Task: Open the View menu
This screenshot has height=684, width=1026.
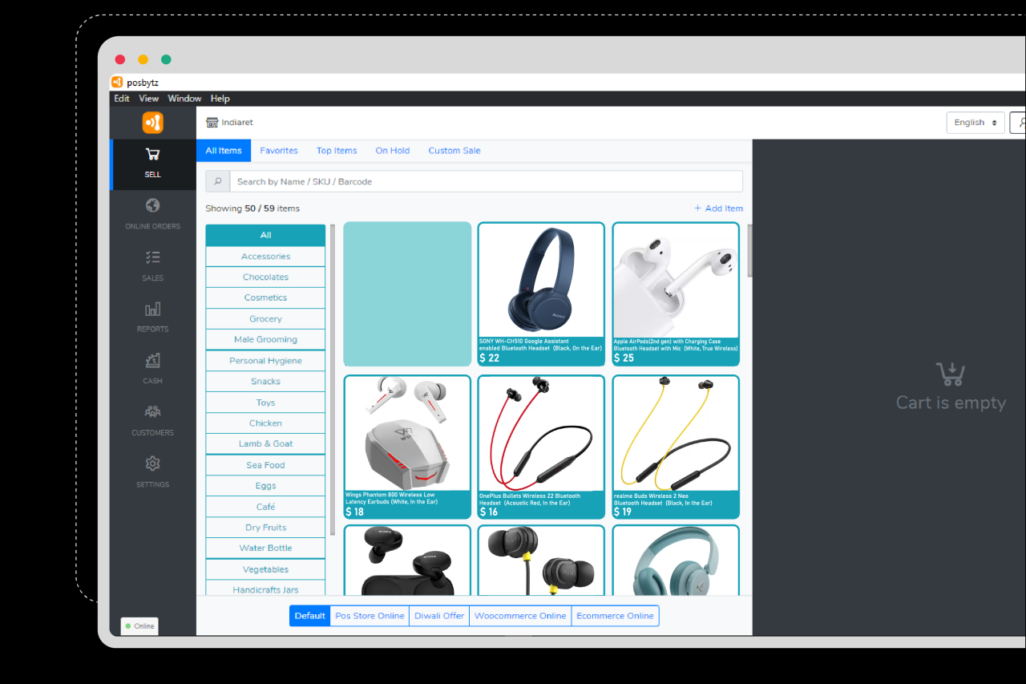Action: click(149, 99)
